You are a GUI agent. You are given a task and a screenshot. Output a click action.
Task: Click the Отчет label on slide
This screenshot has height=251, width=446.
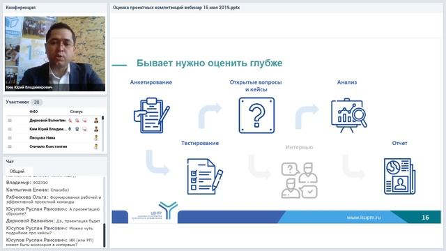399,143
